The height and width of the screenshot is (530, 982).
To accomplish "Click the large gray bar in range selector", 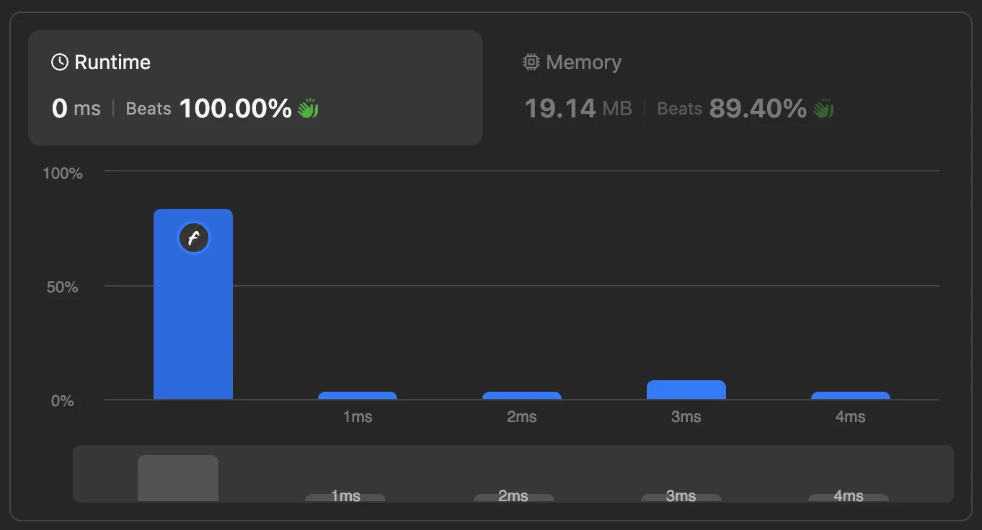I will click(x=178, y=478).
